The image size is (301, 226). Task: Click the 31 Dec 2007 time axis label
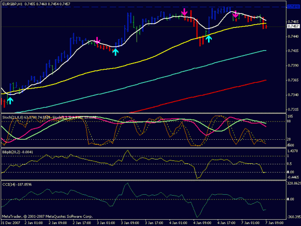[x=11, y=223]
